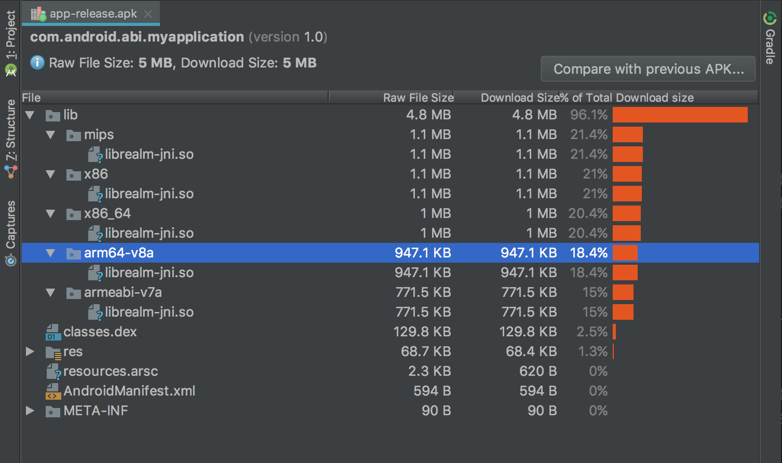782x463 pixels.
Task: Click the 2.5% value for classes.dex
Action: point(592,332)
